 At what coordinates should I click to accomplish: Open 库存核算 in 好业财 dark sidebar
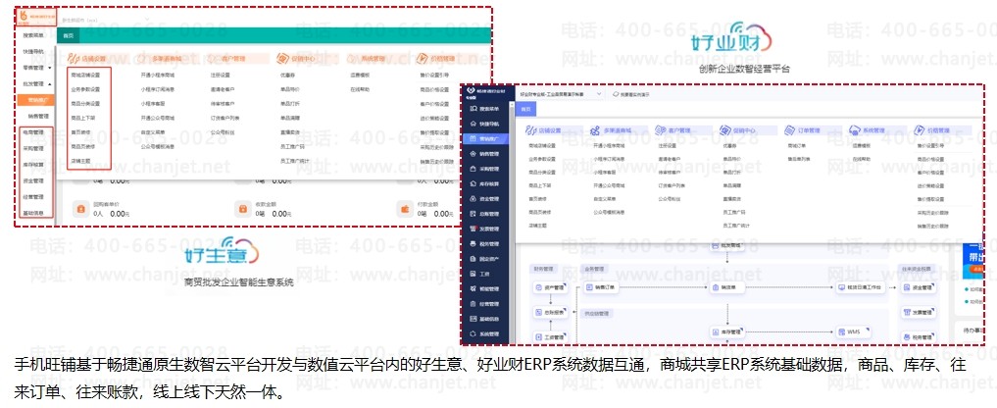click(x=484, y=184)
